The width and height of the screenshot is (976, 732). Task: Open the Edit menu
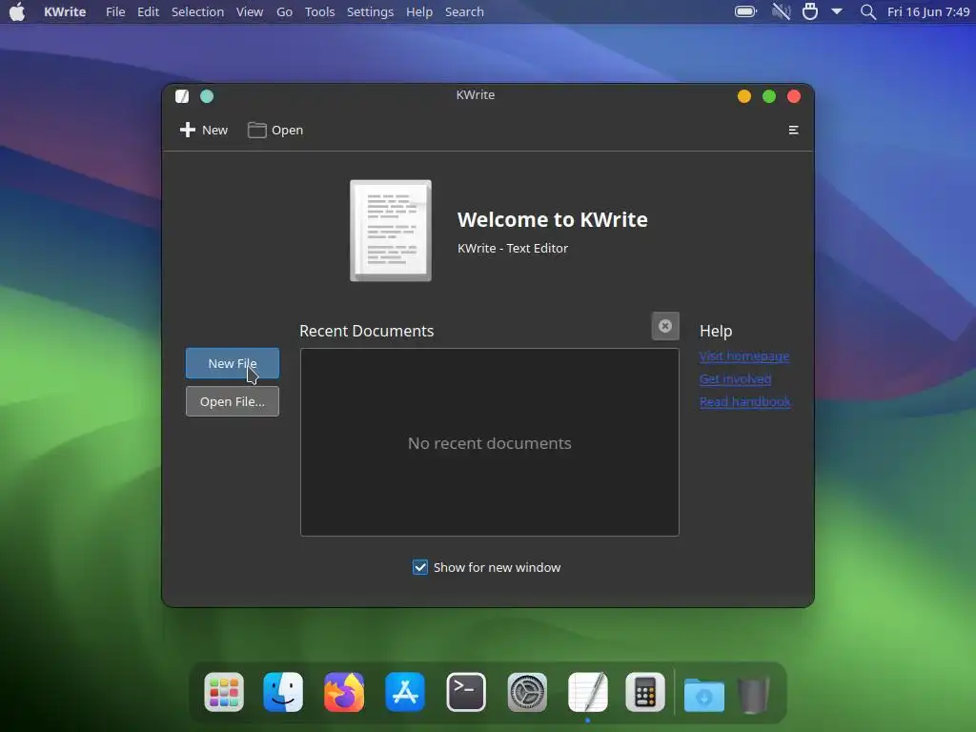pos(148,11)
